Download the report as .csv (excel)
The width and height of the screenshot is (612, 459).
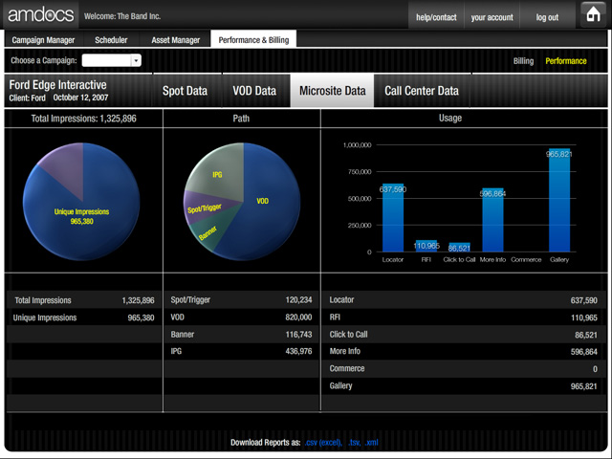tap(323, 443)
